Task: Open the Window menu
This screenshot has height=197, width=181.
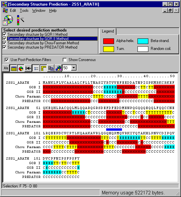Action: pos(39,11)
